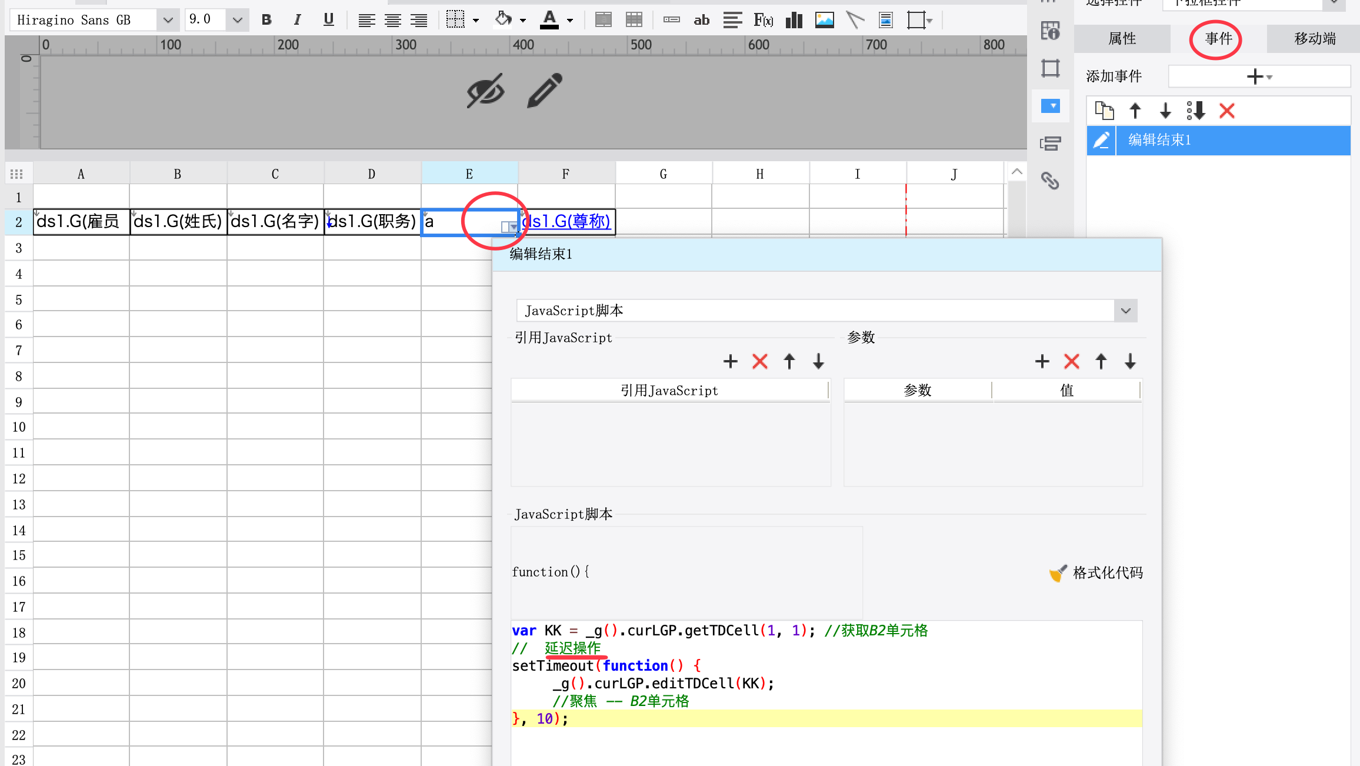This screenshot has width=1360, height=766.
Task: Open the floating element side panel
Action: click(x=1051, y=68)
